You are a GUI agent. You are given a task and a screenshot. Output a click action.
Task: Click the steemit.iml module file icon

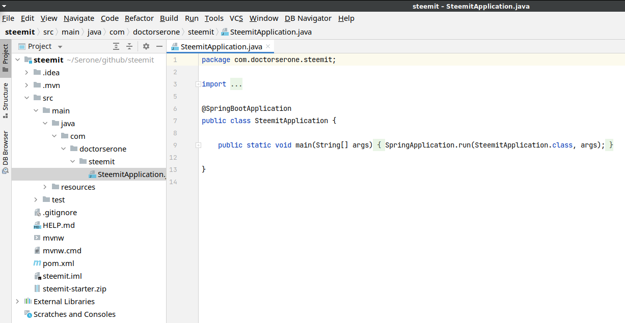[37, 276]
